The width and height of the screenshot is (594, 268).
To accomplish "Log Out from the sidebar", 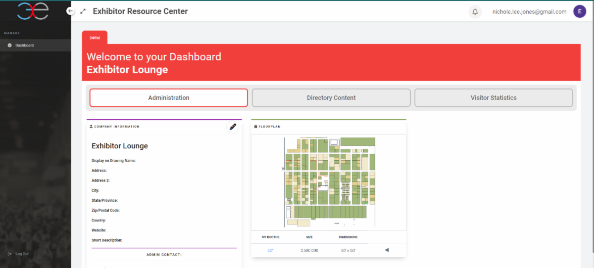I will point(22,254).
